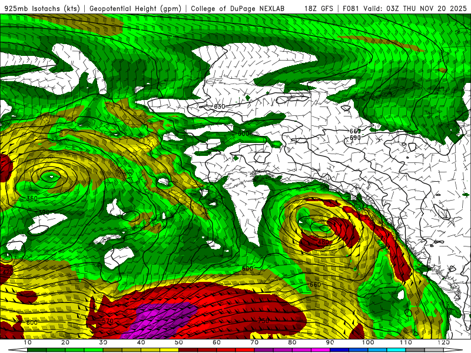Click the "925mb Isotachs (kts)" title text
The width and height of the screenshot is (471, 353).
click(42, 8)
